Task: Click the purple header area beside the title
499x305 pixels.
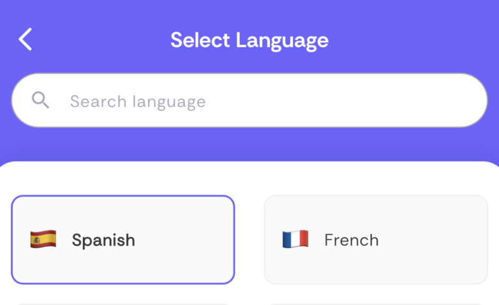Action: pos(415,40)
